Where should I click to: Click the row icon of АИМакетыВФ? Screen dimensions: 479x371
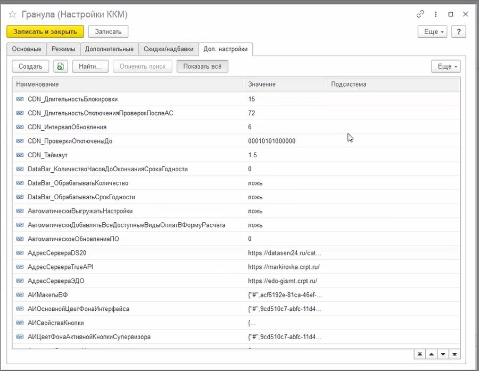click(20, 294)
